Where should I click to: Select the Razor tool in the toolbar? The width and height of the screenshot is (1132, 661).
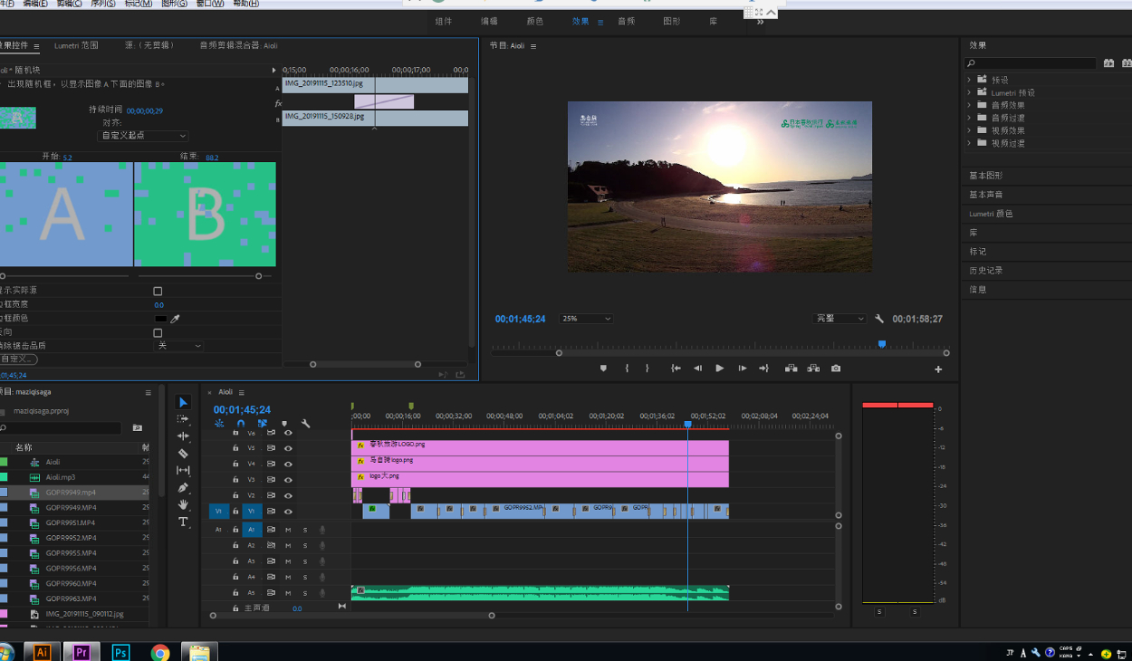tap(183, 453)
